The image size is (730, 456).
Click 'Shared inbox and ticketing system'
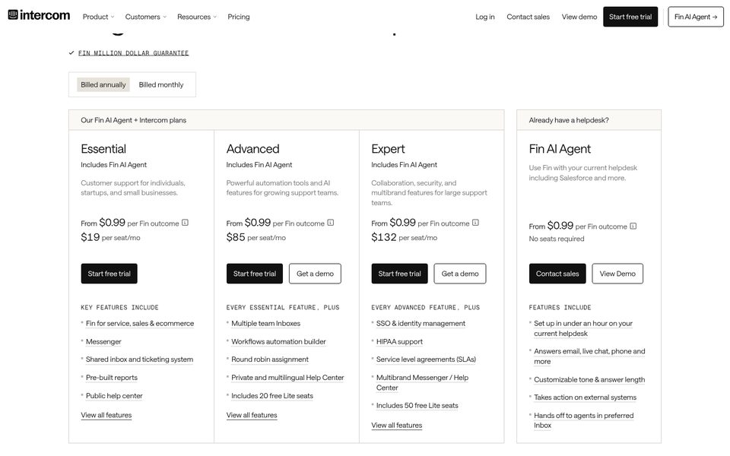pyautogui.click(x=139, y=359)
